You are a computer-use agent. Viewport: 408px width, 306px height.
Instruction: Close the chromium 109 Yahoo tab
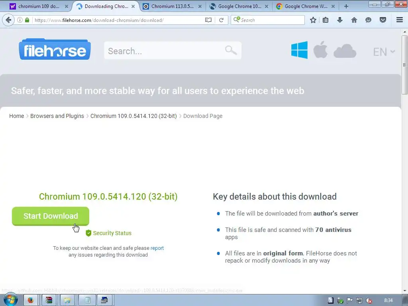point(67,6)
